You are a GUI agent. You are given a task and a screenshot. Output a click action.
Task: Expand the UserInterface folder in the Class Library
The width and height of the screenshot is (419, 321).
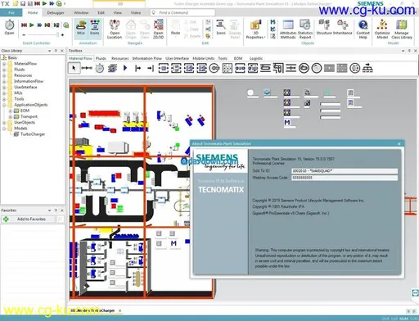(x=4, y=87)
